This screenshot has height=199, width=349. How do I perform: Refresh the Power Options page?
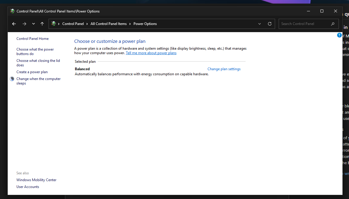[x=269, y=24]
